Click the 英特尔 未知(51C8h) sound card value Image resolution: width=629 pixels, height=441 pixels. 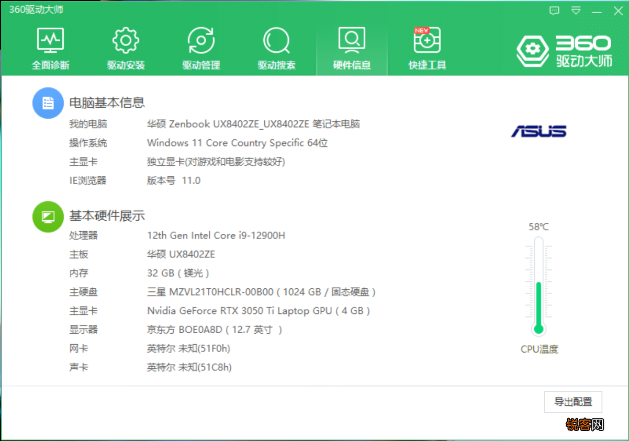[x=189, y=367]
